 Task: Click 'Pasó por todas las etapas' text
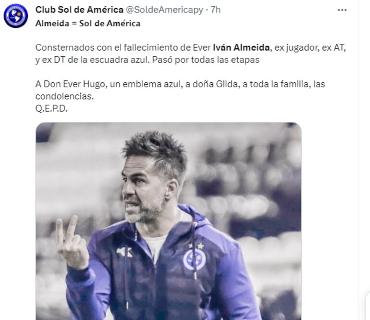coord(206,60)
